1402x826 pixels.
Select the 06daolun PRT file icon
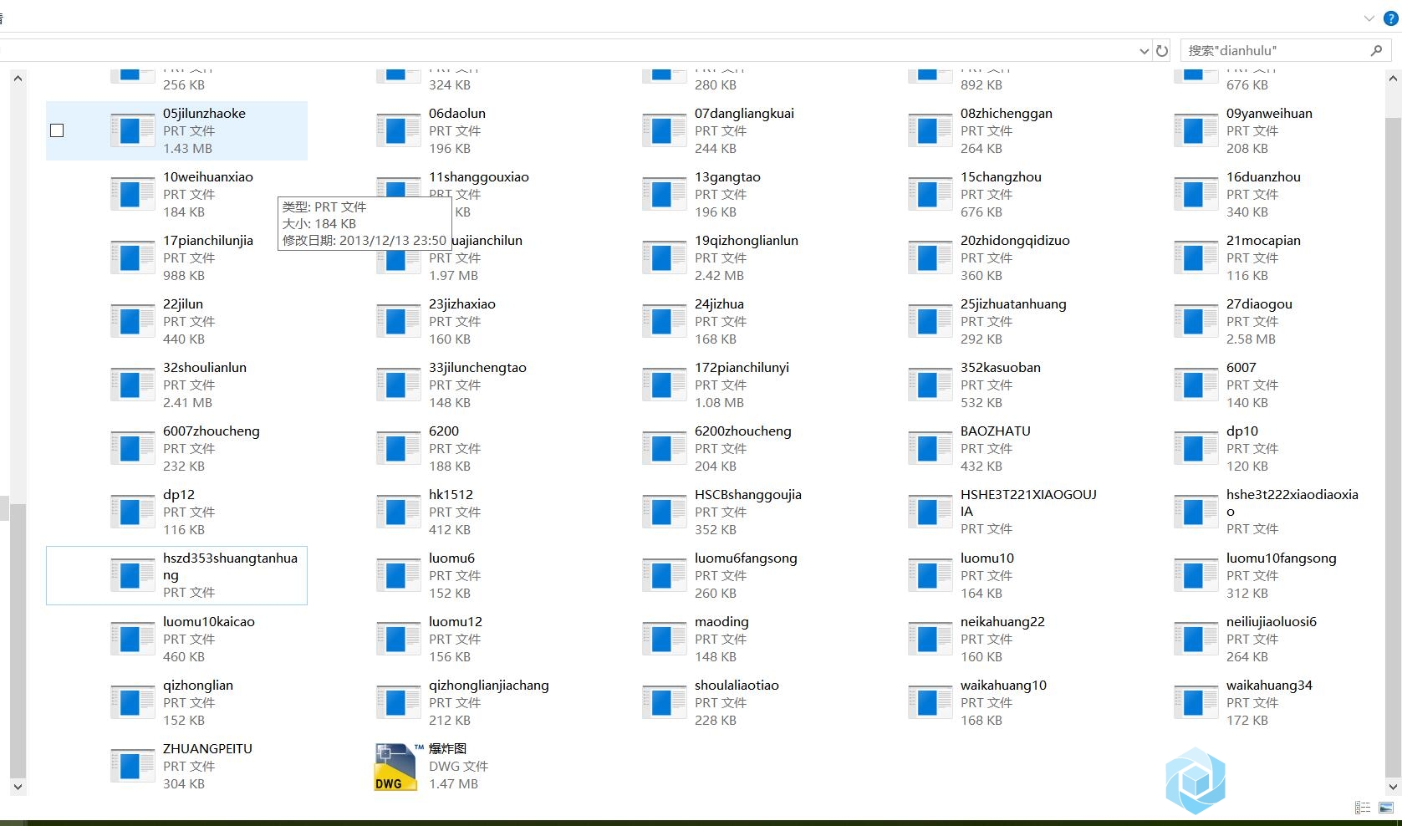pyautogui.click(x=398, y=130)
